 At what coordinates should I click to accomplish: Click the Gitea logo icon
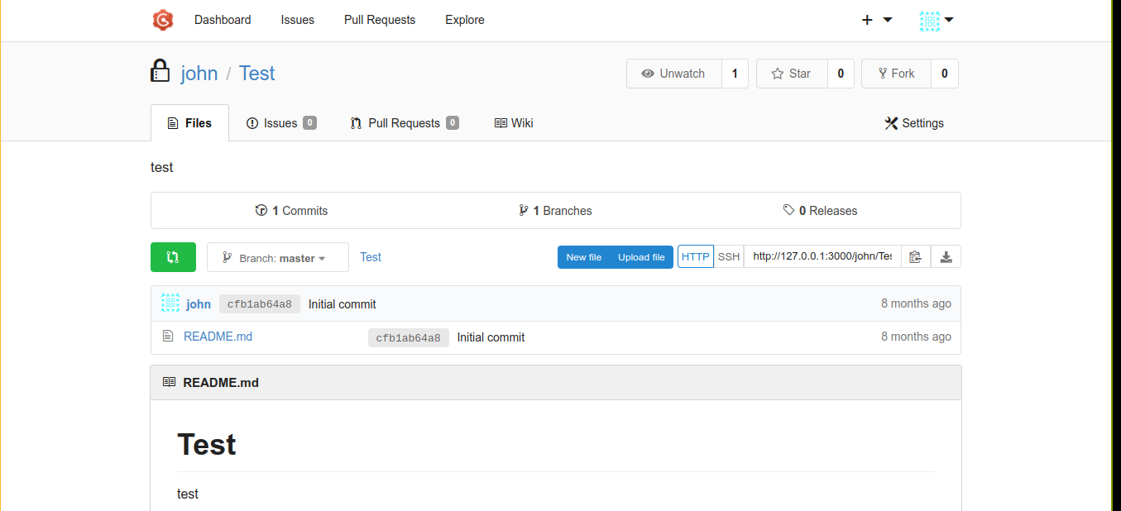pyautogui.click(x=163, y=20)
